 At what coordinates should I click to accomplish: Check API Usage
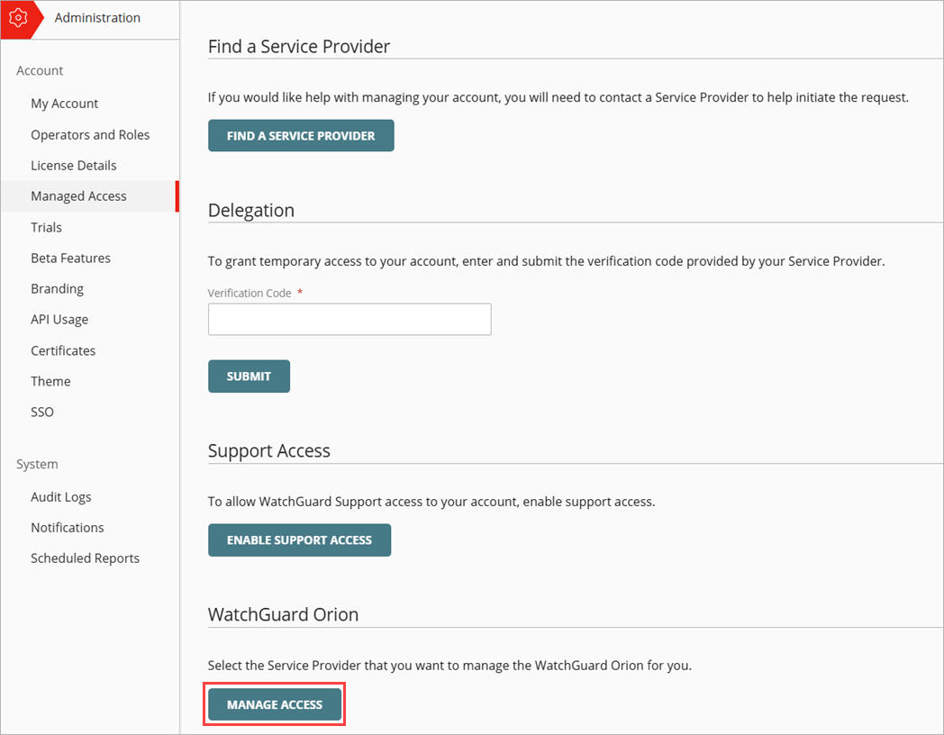tap(59, 319)
